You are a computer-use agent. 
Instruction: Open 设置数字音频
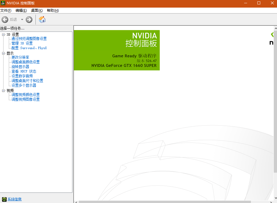22,76
